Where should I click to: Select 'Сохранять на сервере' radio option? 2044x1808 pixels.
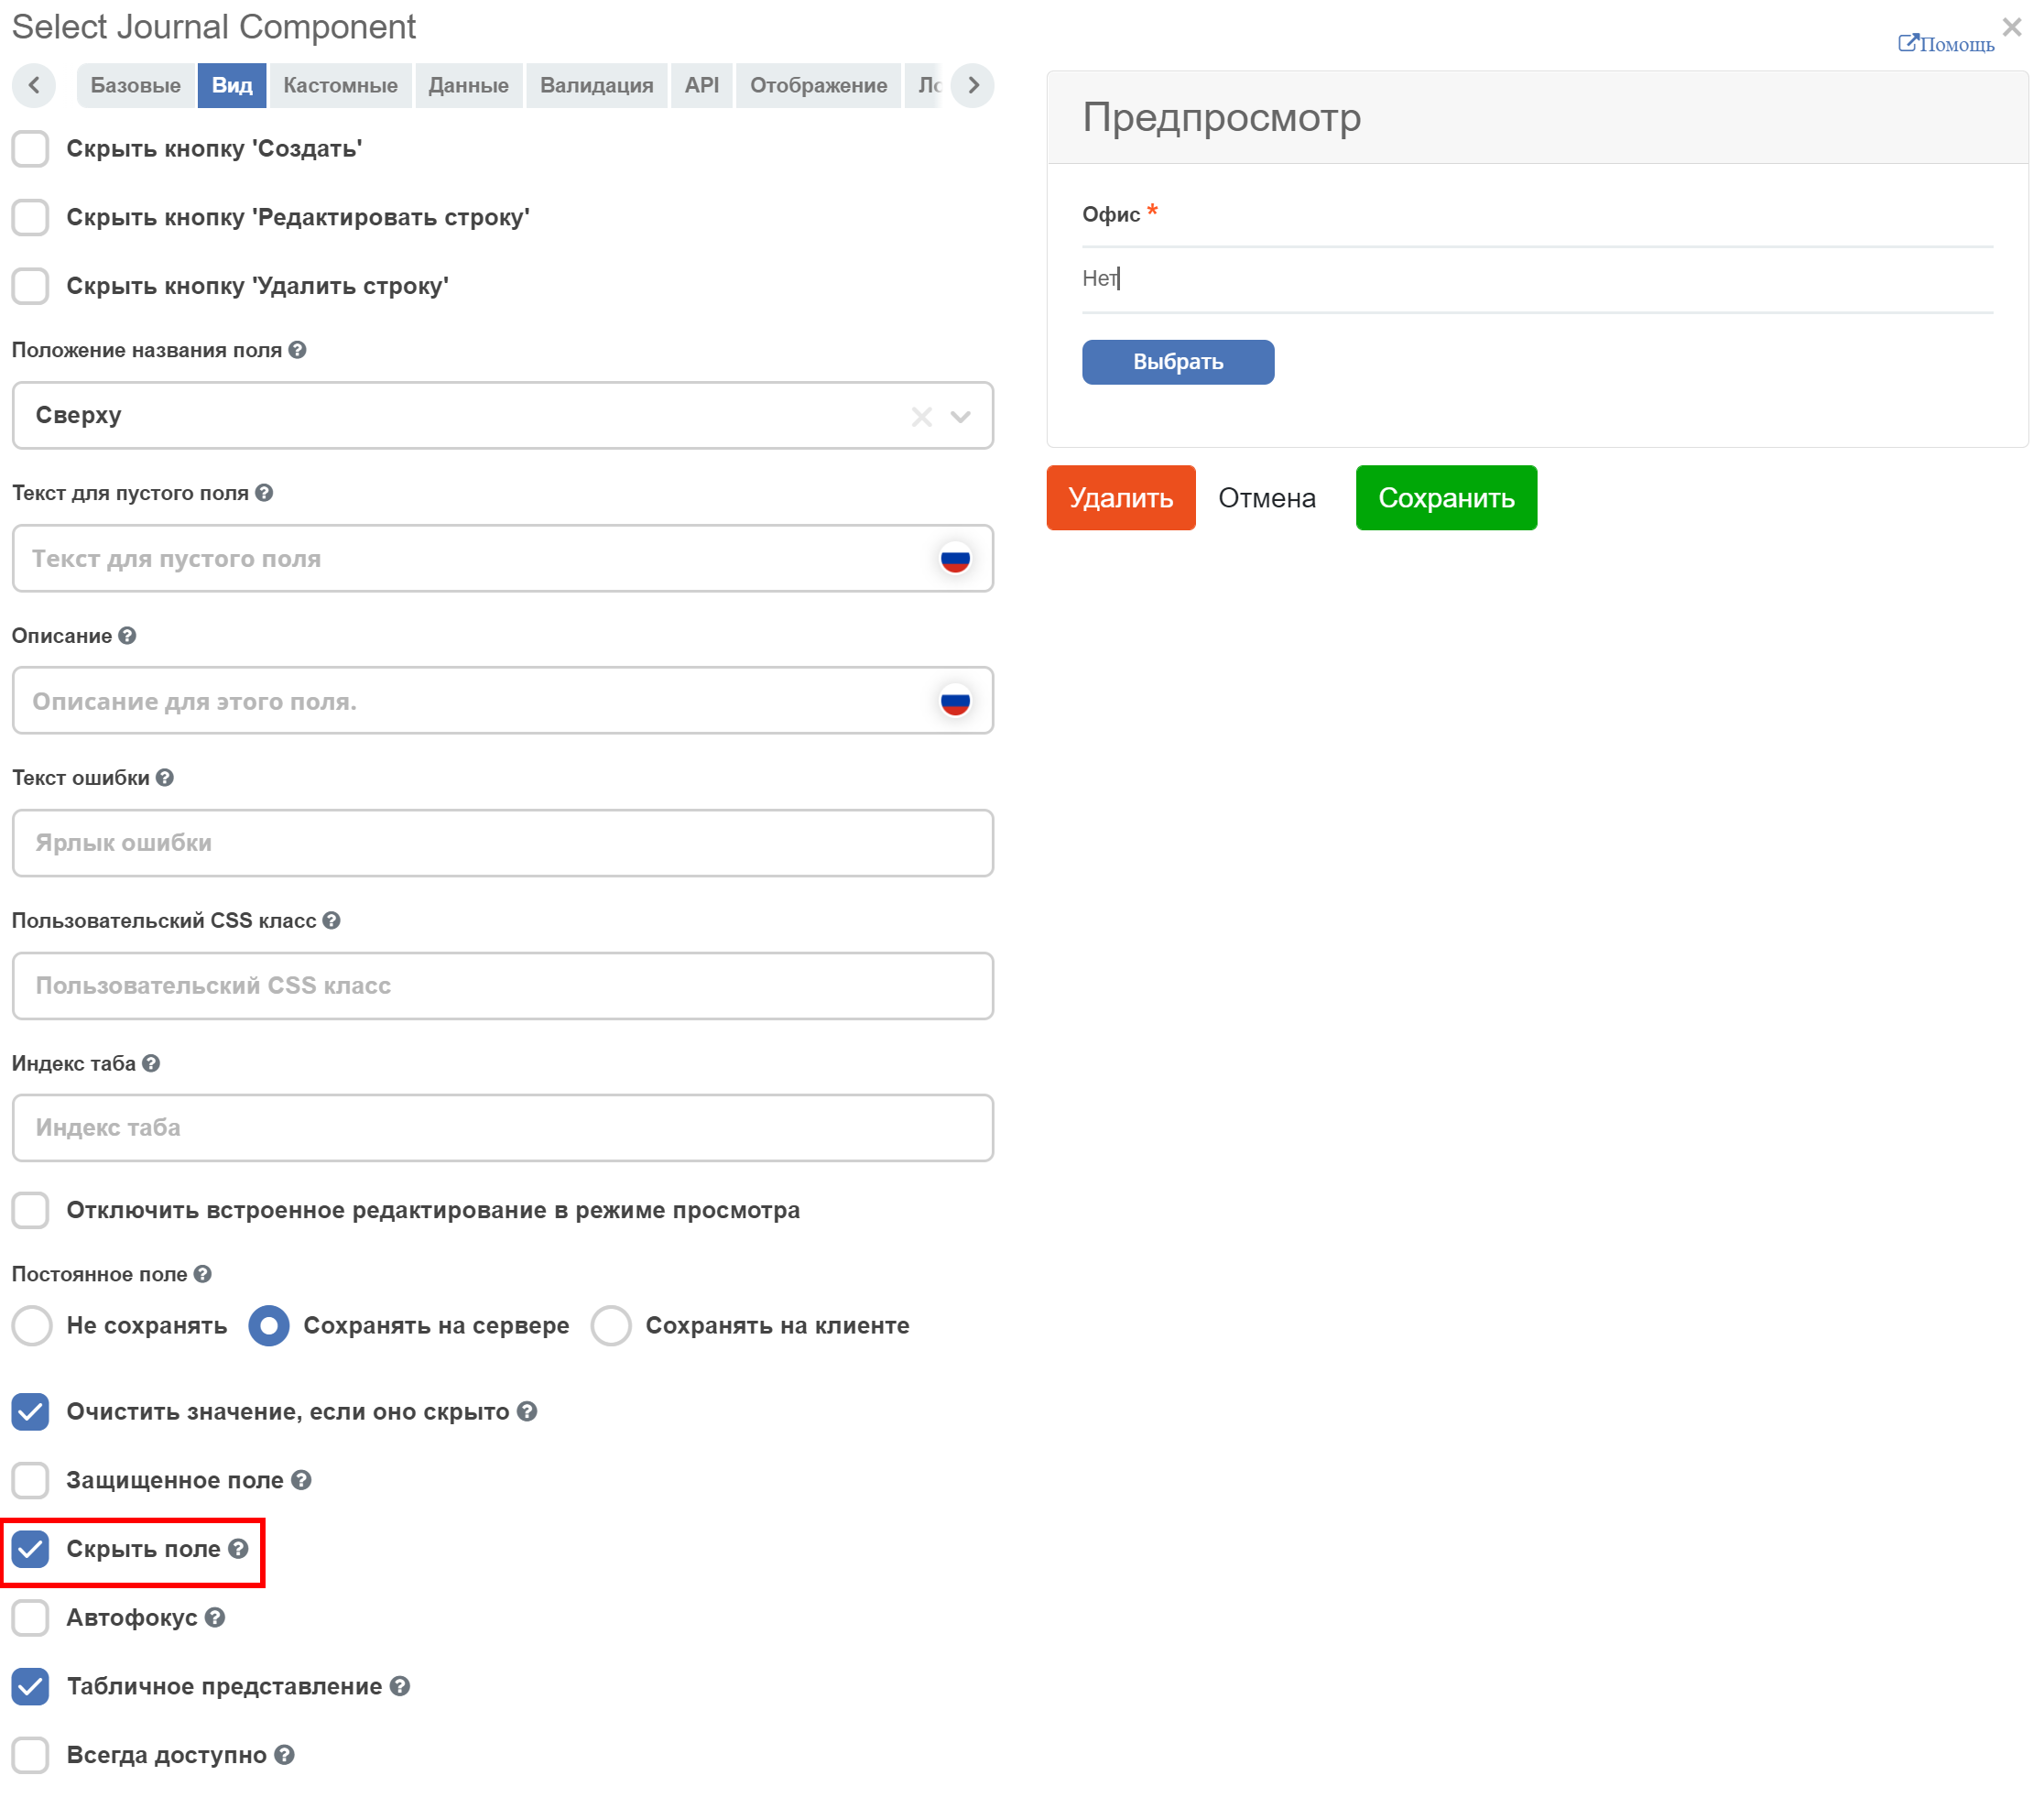click(x=269, y=1327)
